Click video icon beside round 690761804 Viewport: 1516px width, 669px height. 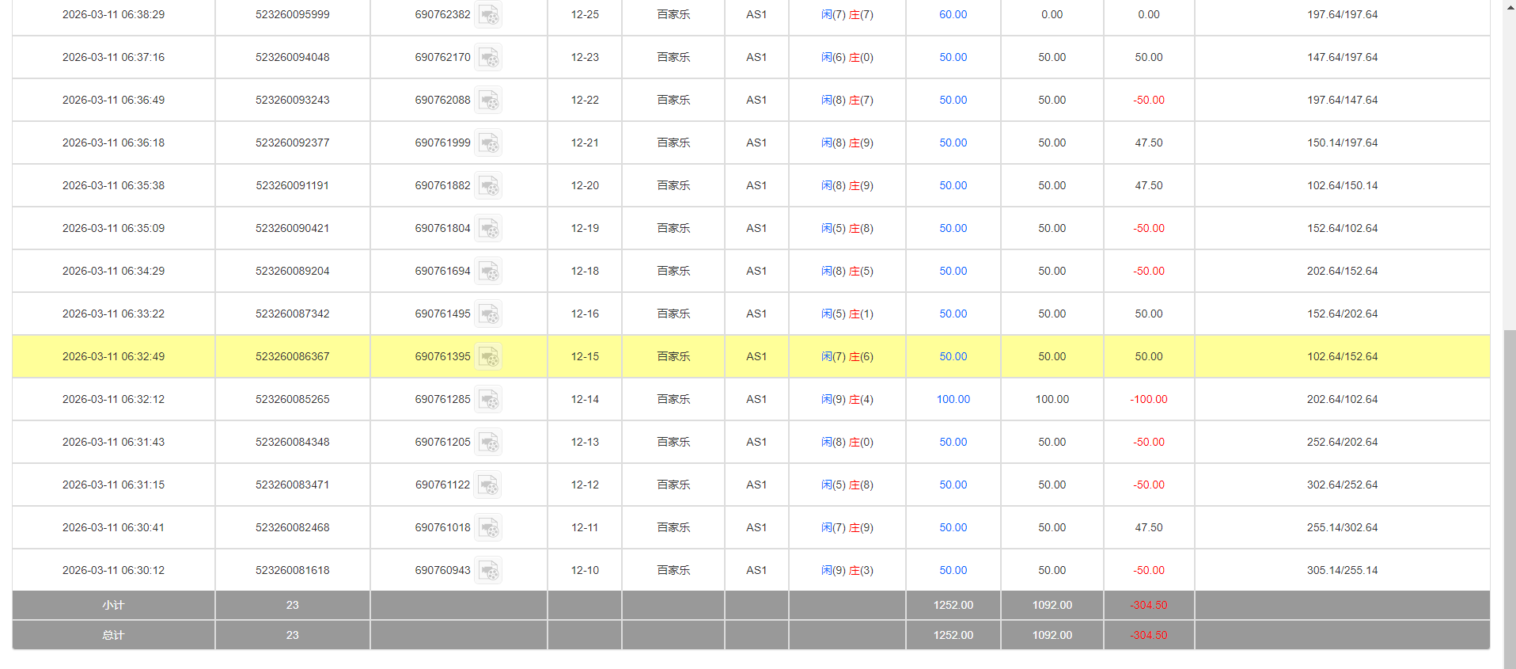click(489, 229)
